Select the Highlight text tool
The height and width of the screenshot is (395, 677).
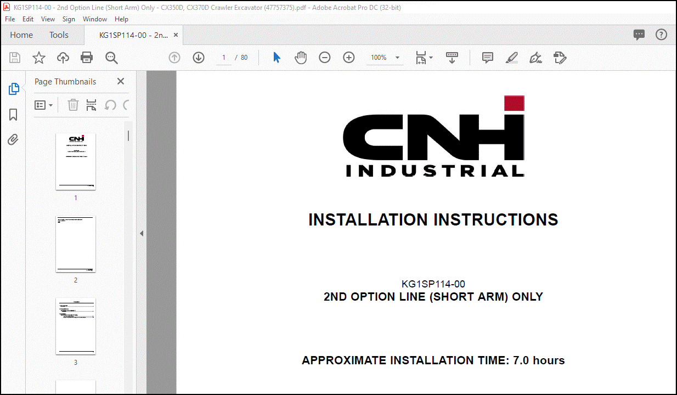pyautogui.click(x=512, y=58)
